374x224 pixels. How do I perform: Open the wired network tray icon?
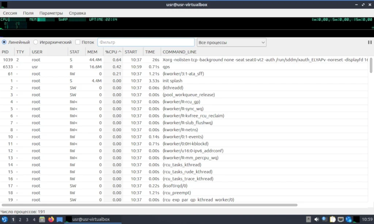[341, 219]
